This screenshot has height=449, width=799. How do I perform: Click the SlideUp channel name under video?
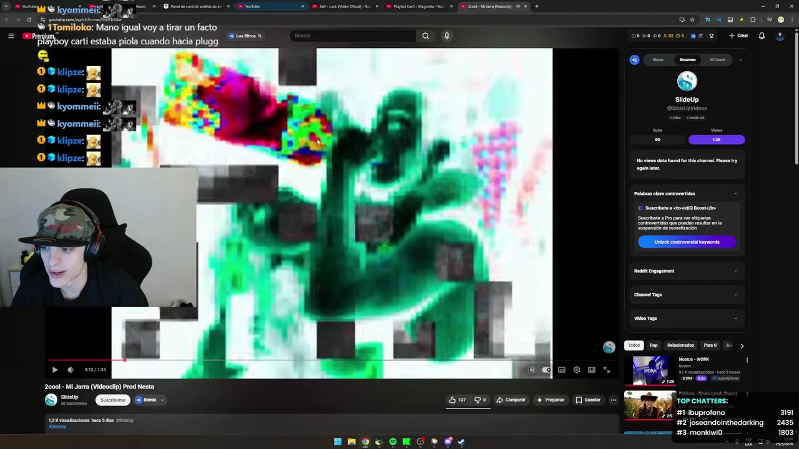coord(69,397)
